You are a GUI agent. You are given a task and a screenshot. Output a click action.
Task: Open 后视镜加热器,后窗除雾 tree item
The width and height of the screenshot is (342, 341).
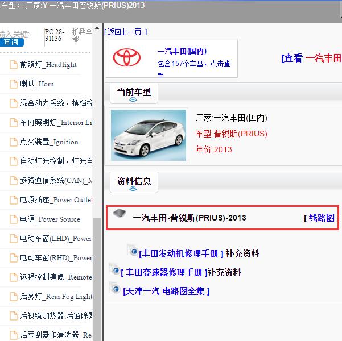[x=56, y=316]
